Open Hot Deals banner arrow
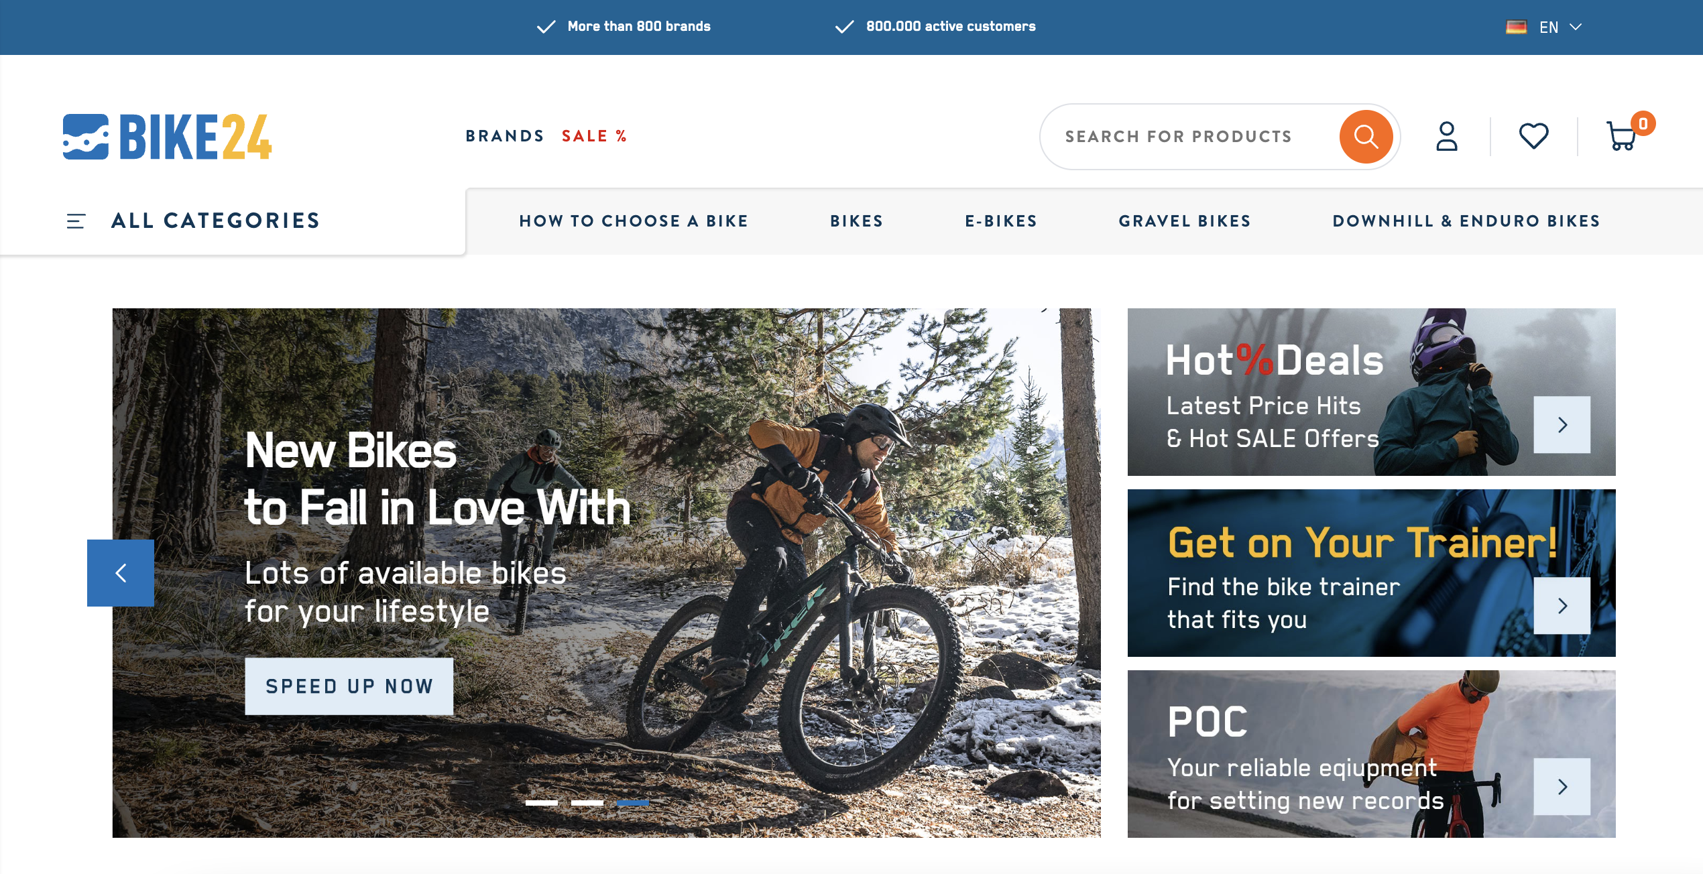The width and height of the screenshot is (1703, 874). 1562,425
